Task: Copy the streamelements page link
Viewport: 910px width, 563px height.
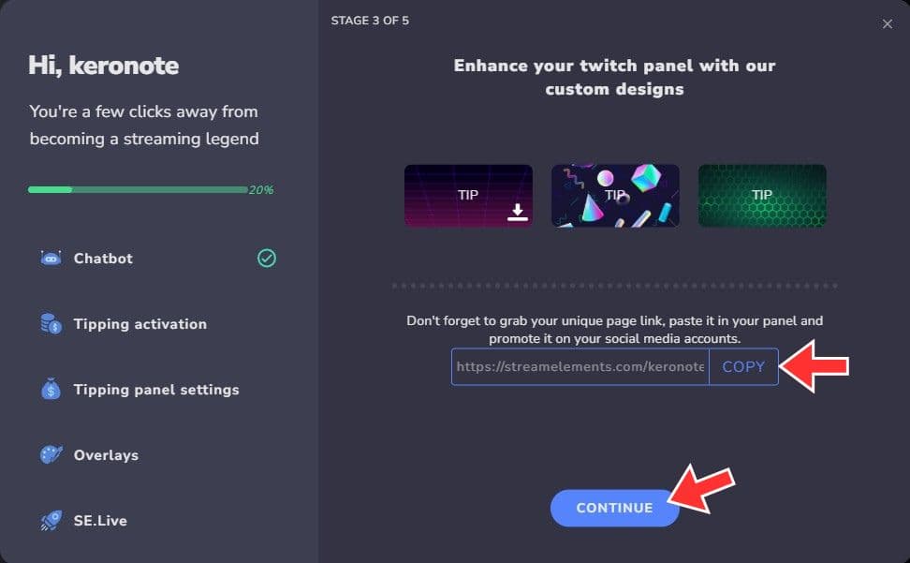Action: point(743,367)
